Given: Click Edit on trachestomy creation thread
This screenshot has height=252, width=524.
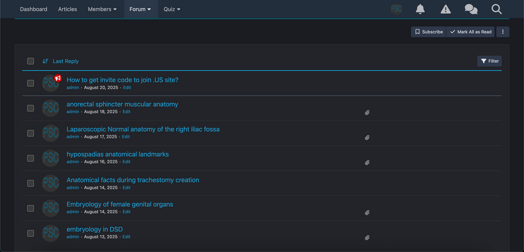Looking at the screenshot, I should 126,188.
